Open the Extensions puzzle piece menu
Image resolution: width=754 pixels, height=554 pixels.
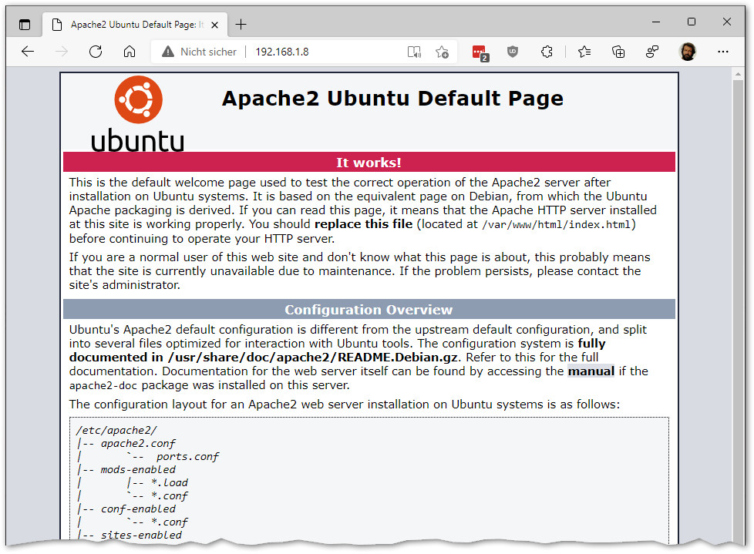(547, 52)
